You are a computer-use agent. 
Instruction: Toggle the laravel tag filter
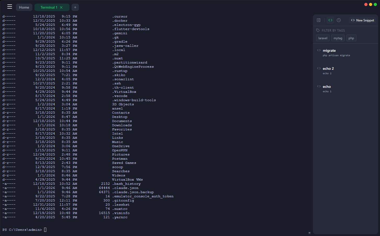coord(323,38)
